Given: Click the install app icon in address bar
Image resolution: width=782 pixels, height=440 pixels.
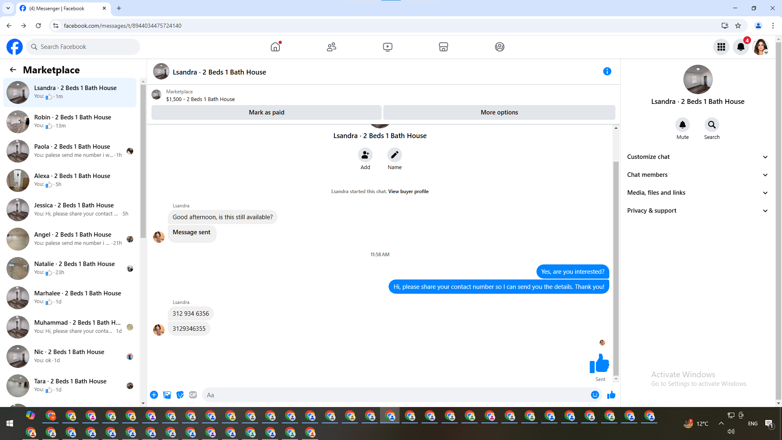Looking at the screenshot, I should [x=725, y=26].
